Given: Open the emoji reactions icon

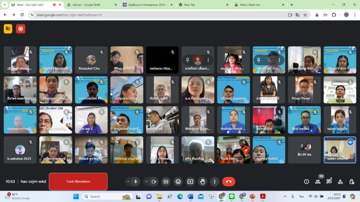Looking at the screenshot, I should (178, 182).
